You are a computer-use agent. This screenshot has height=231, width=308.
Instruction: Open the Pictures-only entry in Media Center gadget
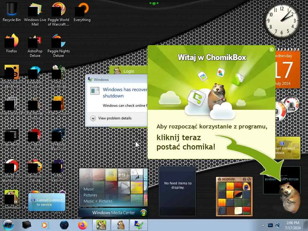point(90,195)
